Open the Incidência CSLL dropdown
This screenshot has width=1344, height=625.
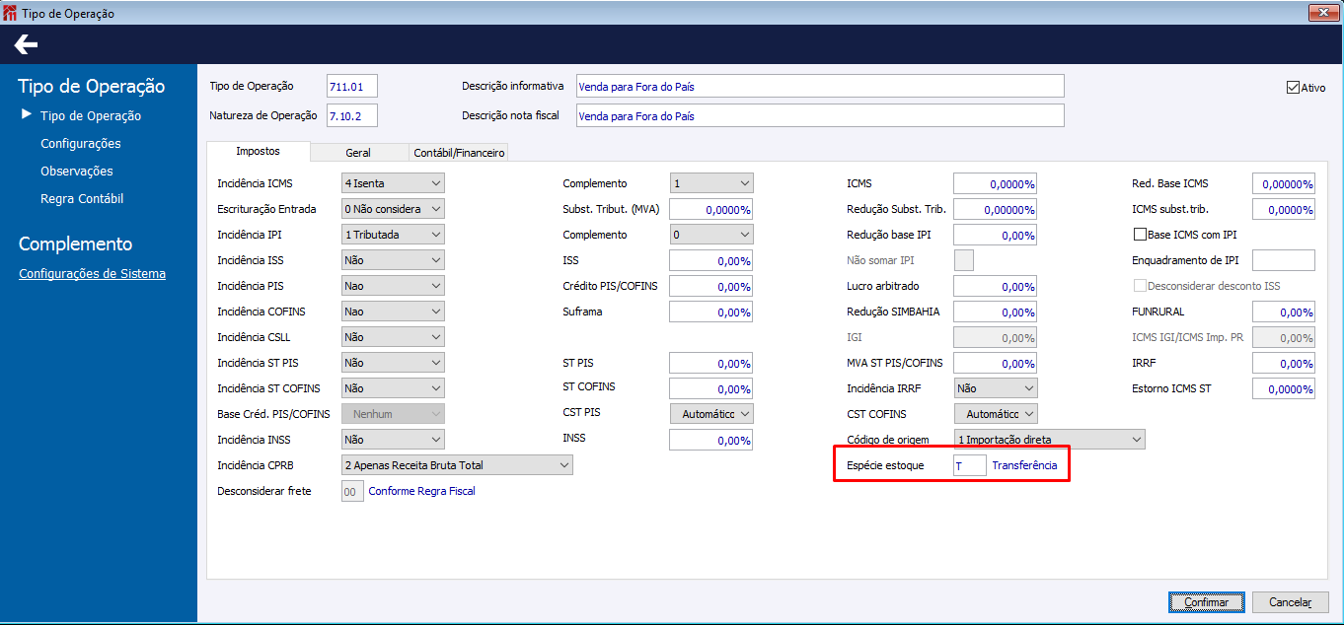[393, 337]
